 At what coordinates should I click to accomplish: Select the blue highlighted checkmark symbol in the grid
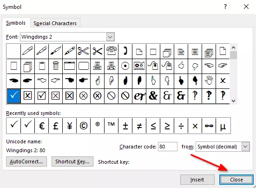[x=14, y=96]
